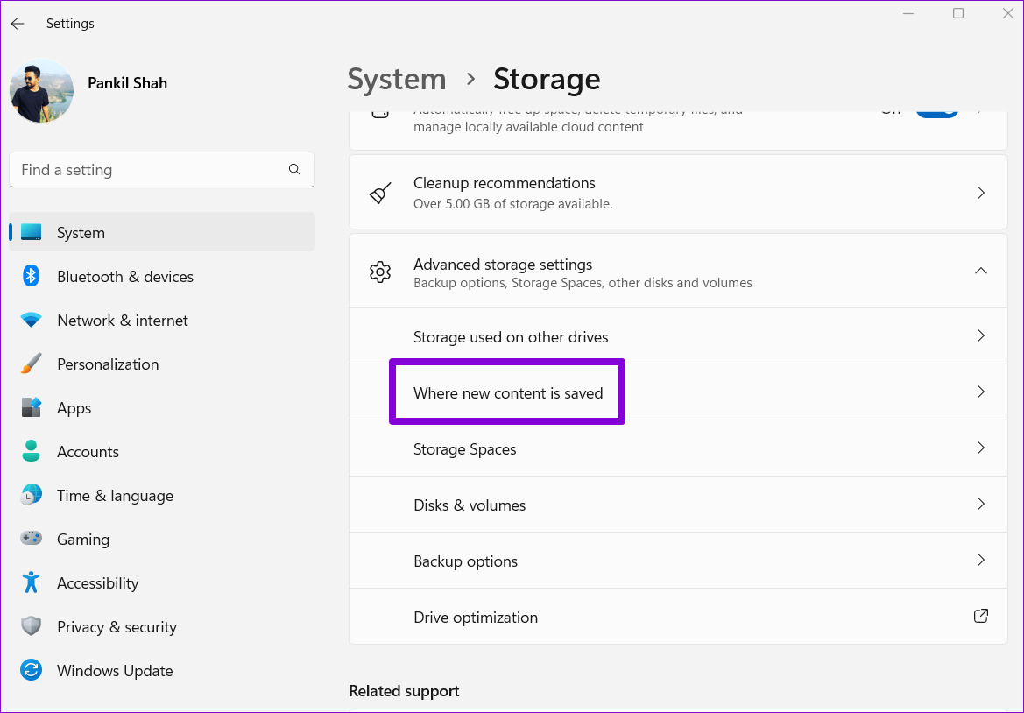The image size is (1024, 713).
Task: Select the Accessibility icon
Action: click(32, 582)
